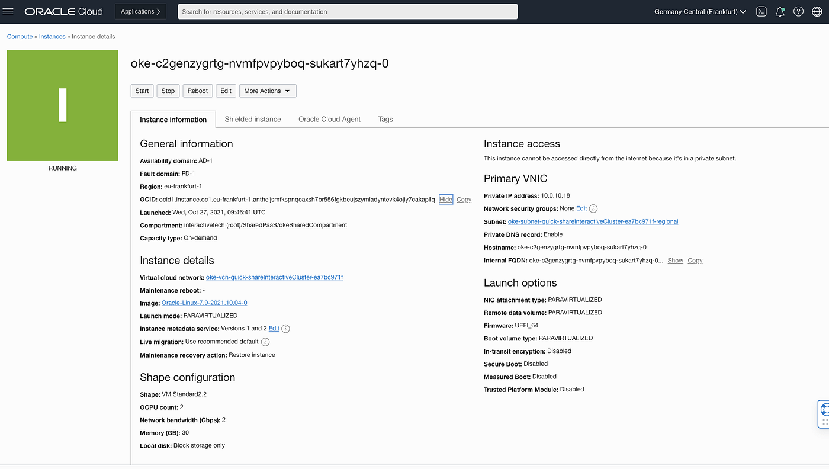Open the help question mark icon
829x469 pixels.
[798, 11]
